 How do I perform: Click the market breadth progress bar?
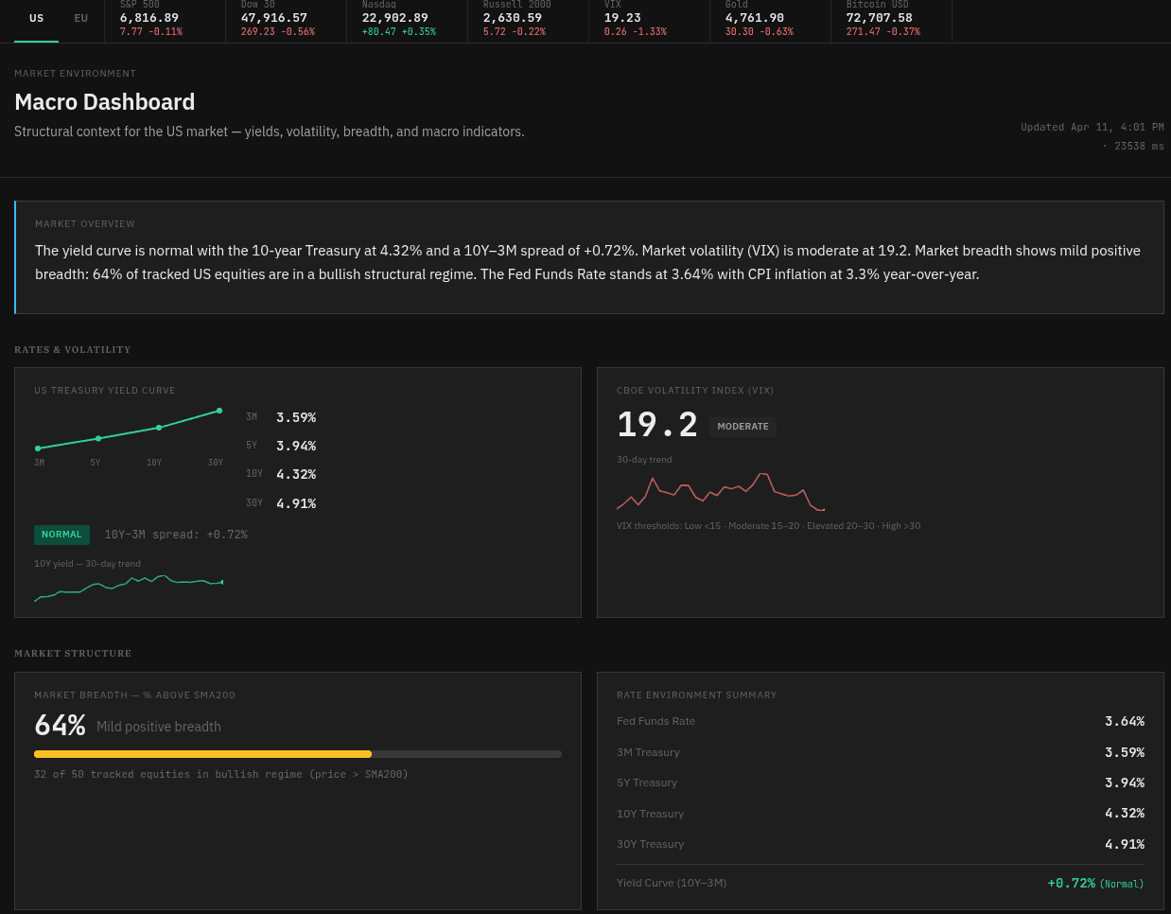tap(298, 754)
